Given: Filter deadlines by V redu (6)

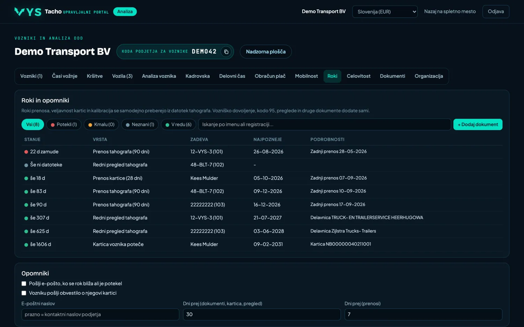Looking at the screenshot, I should point(179,124).
